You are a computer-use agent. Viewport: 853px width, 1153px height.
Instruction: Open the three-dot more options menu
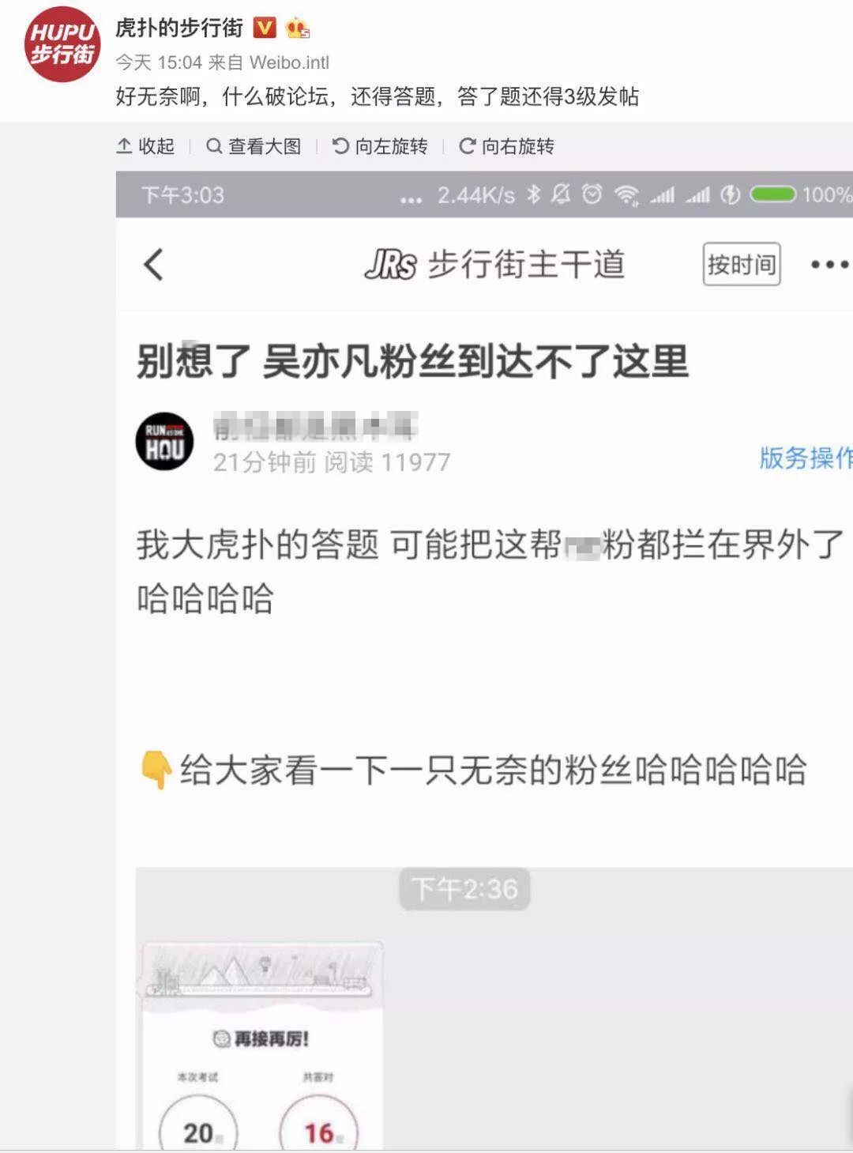tap(830, 265)
